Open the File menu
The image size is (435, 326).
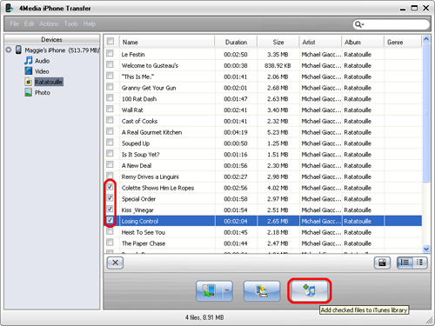[x=14, y=23]
